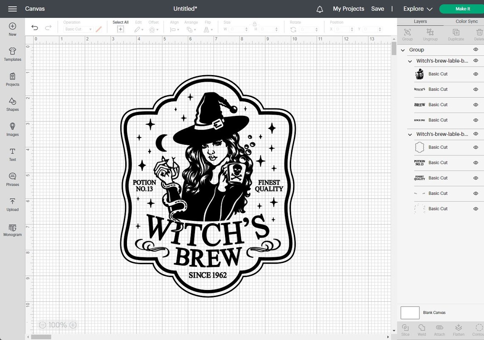Switch to the Color Sync tab

466,21
